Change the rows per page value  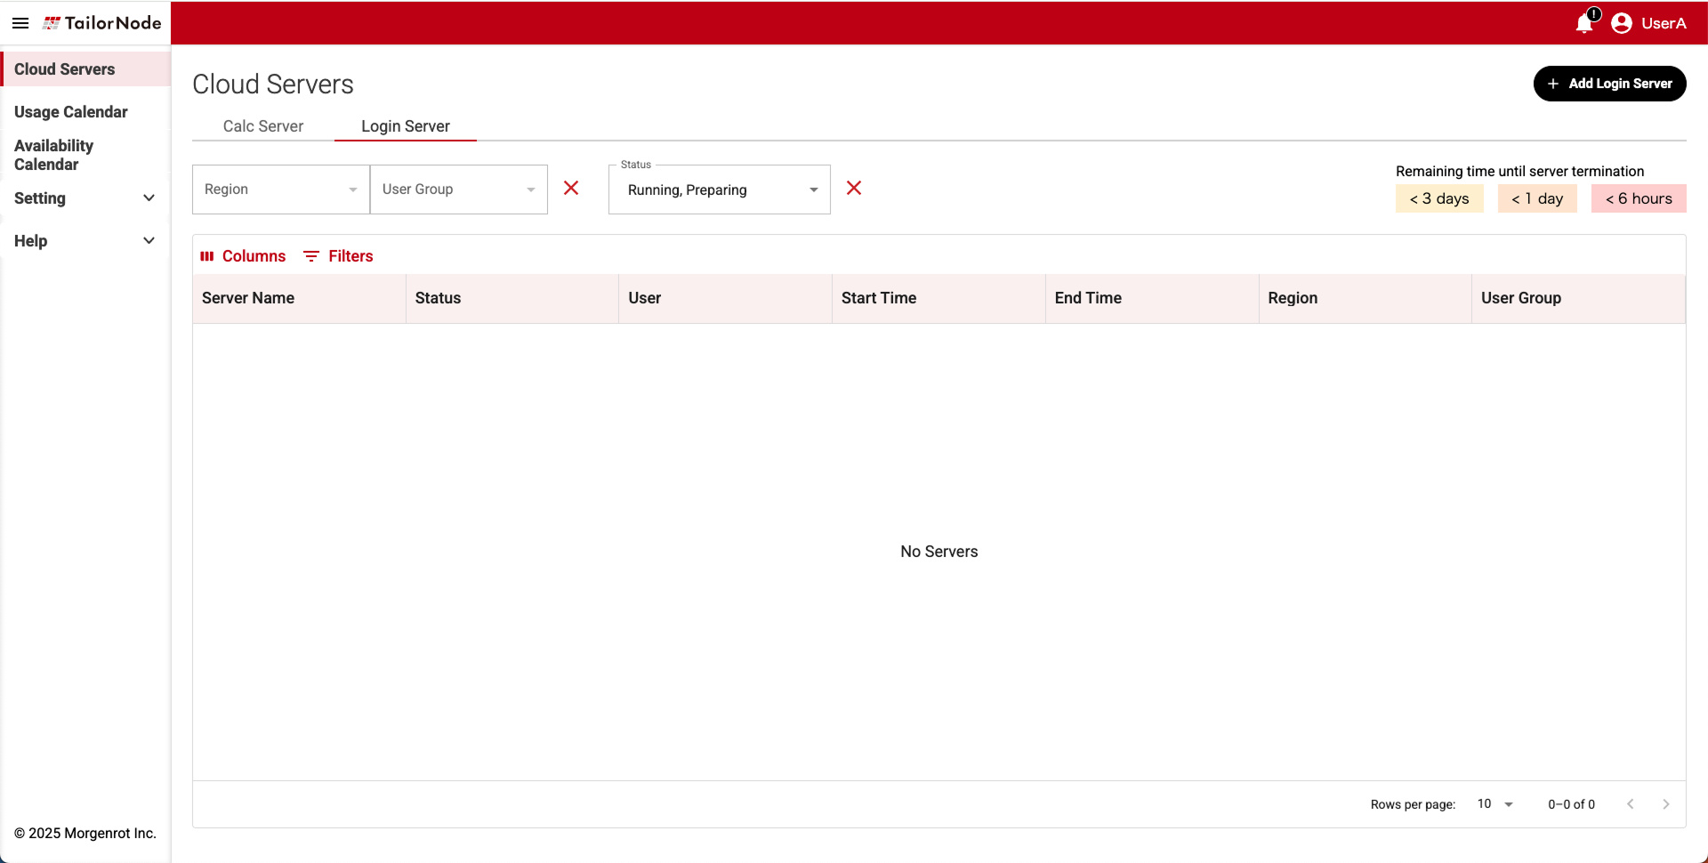point(1495,804)
